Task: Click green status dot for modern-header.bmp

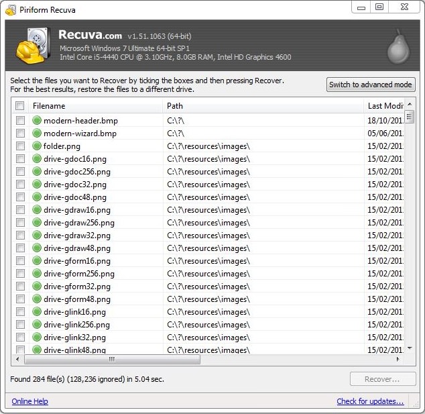Action: [37, 120]
